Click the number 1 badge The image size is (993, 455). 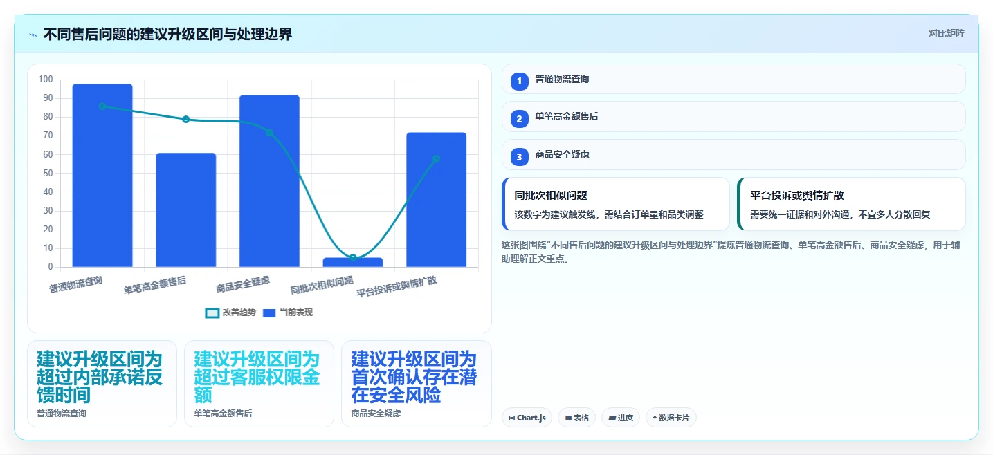(x=519, y=81)
